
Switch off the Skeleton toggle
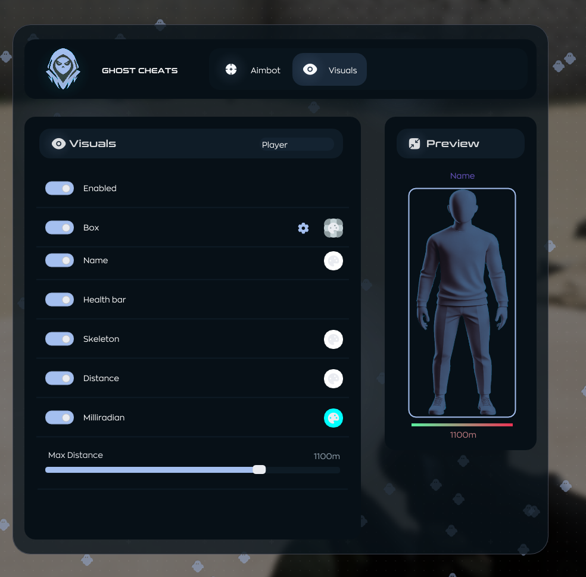point(60,339)
